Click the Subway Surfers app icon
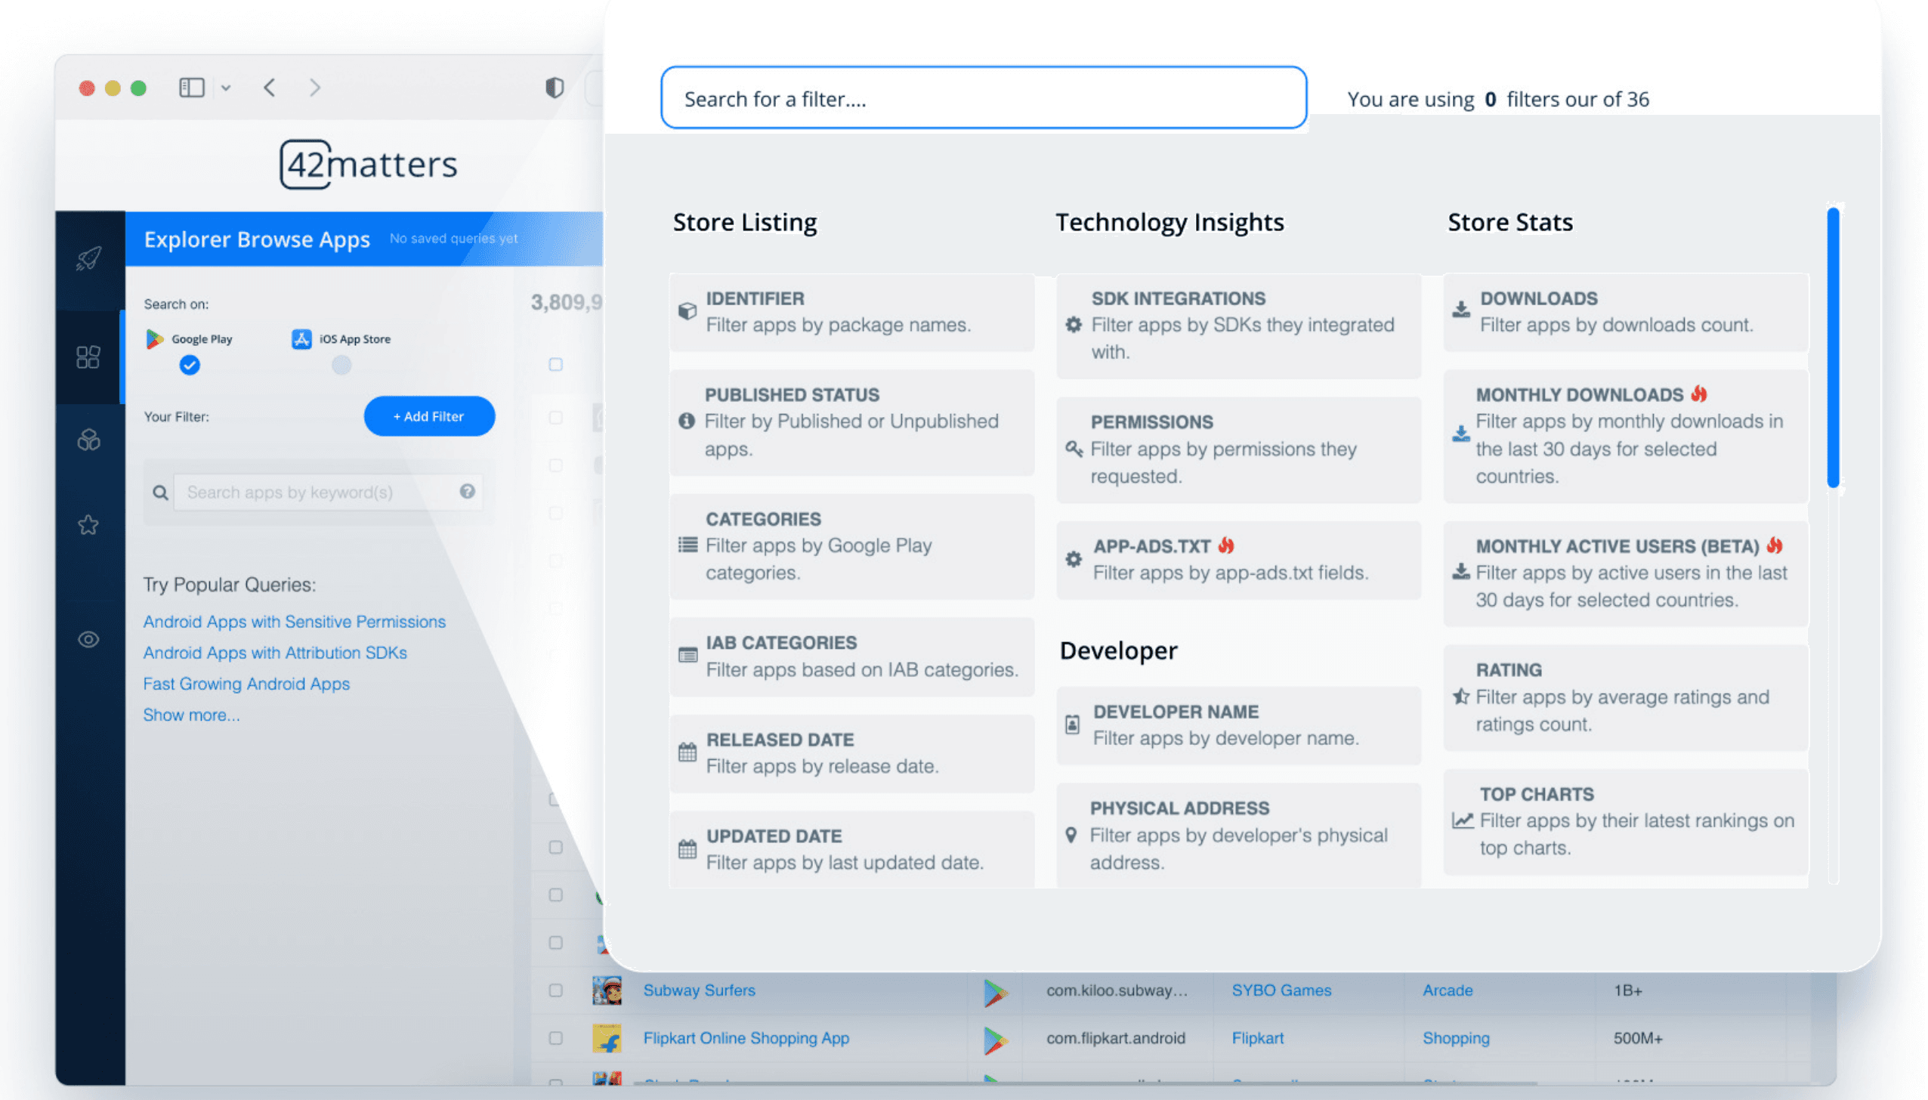1928x1100 pixels. coord(607,990)
